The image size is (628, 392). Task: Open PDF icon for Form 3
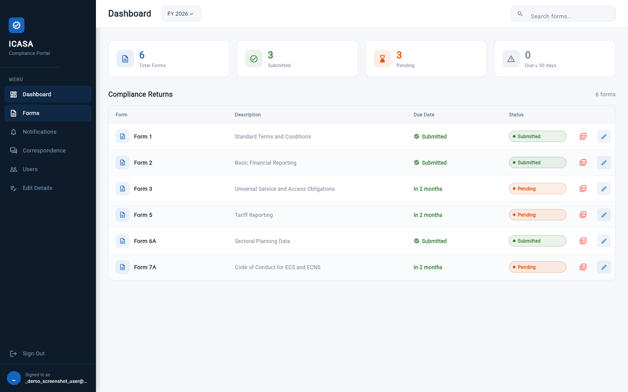[x=583, y=189]
